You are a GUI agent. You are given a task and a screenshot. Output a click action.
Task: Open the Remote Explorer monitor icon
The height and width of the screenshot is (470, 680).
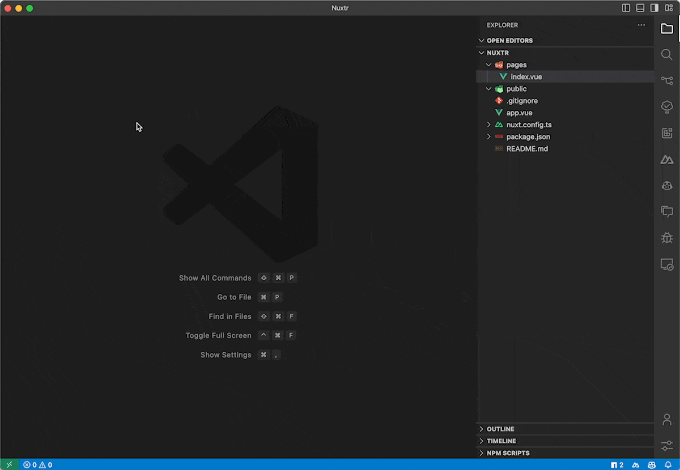pyautogui.click(x=667, y=264)
